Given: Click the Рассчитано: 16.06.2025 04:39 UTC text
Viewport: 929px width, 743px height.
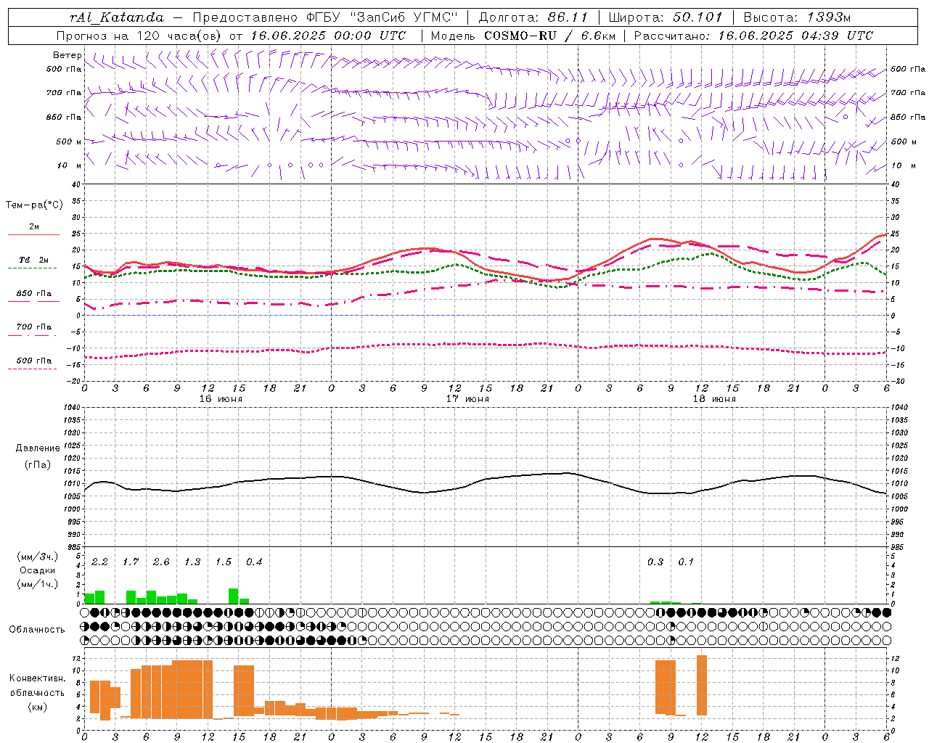Looking at the screenshot, I should click(x=753, y=36).
